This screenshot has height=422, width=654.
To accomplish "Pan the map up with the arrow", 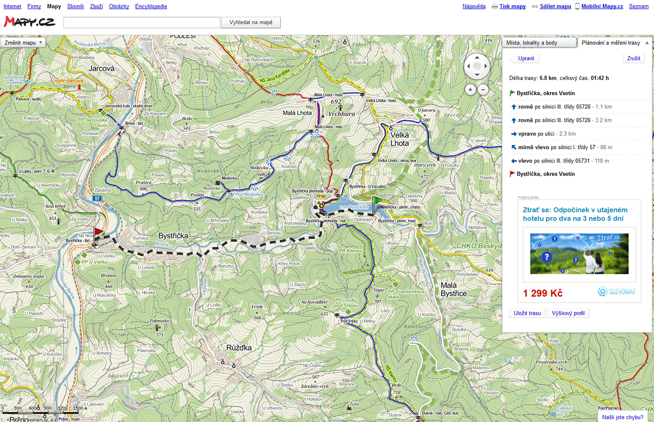I will [x=477, y=57].
